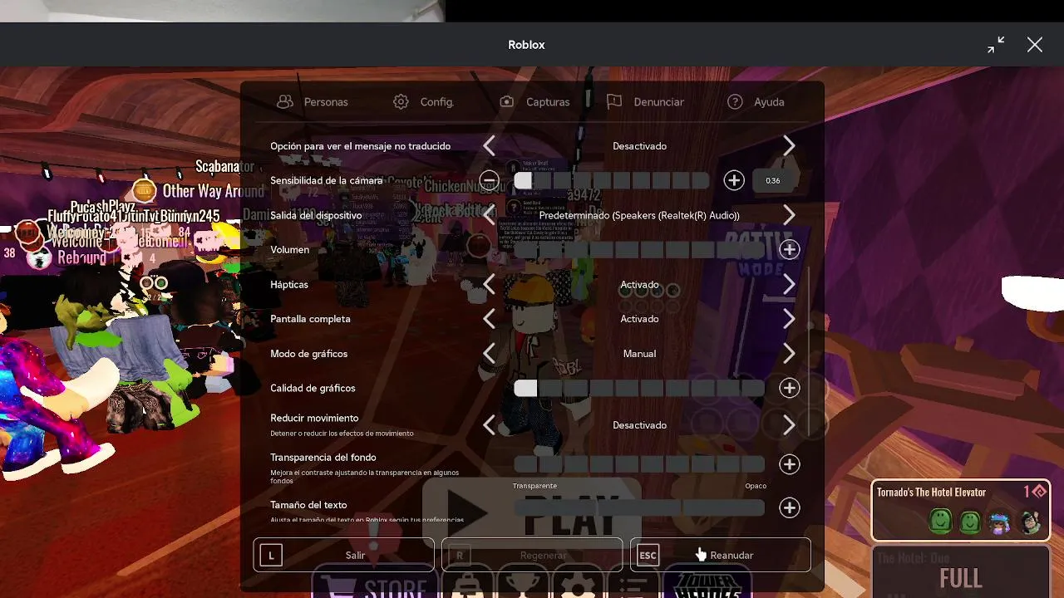Increase camera sensitivity with plus icon
This screenshot has height=598, width=1064.
point(734,180)
